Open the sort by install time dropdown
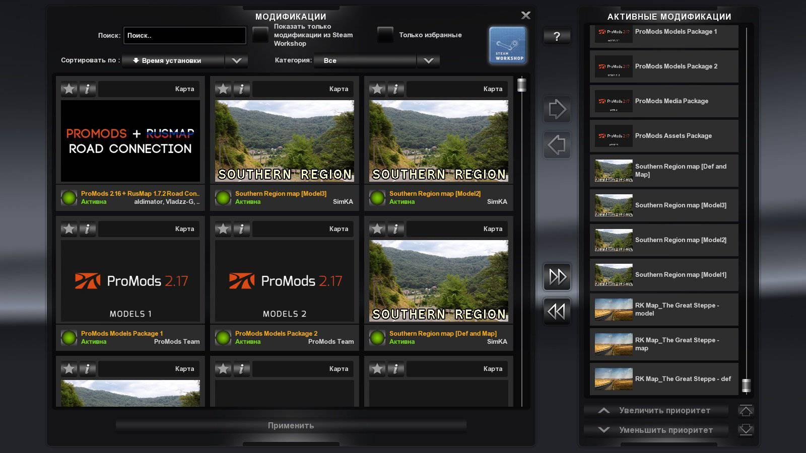The height and width of the screenshot is (453, 806). pos(185,60)
